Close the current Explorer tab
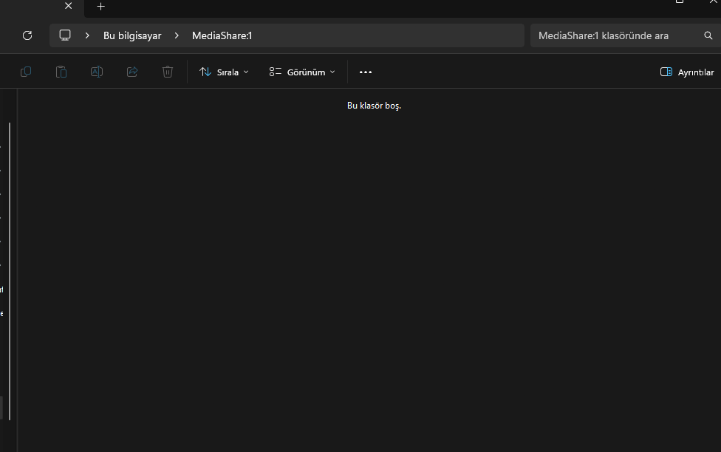Screen dimensions: 721x452 click(69, 6)
